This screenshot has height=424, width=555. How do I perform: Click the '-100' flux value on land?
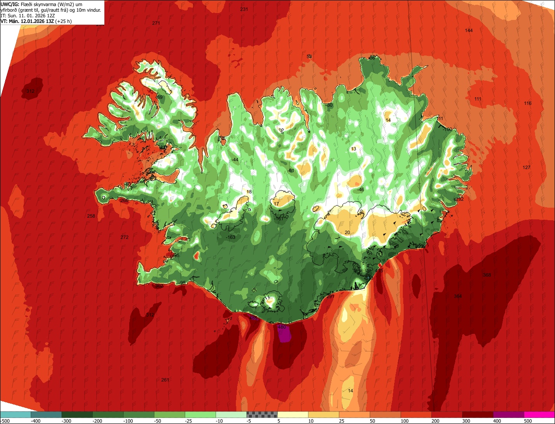[448, 129]
